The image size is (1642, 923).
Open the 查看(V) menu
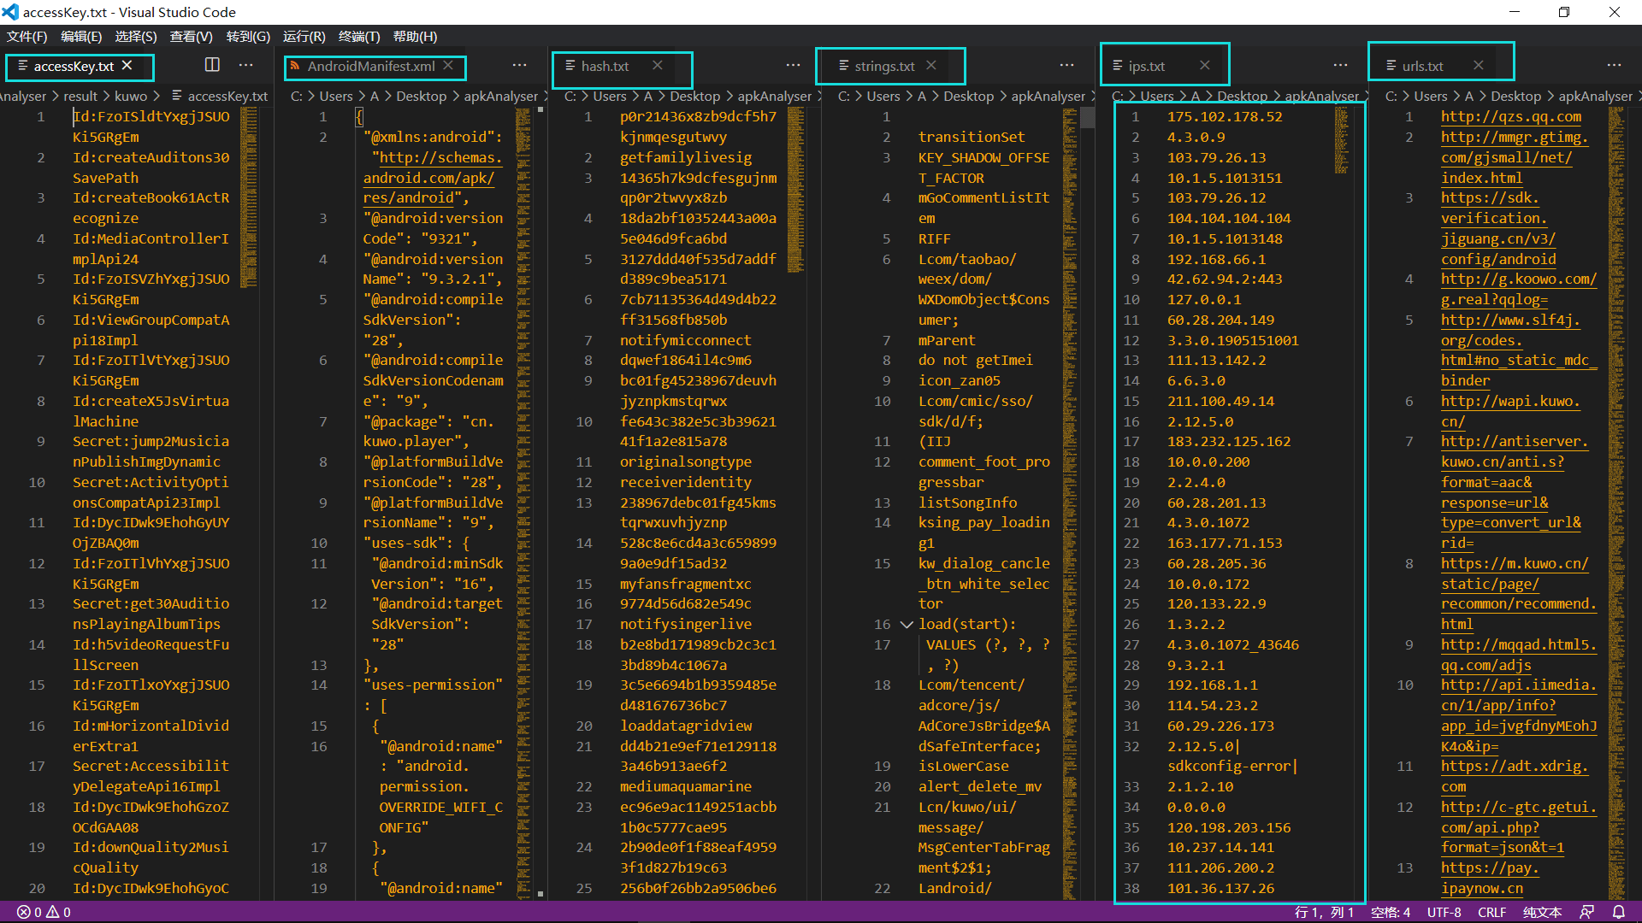[192, 37]
